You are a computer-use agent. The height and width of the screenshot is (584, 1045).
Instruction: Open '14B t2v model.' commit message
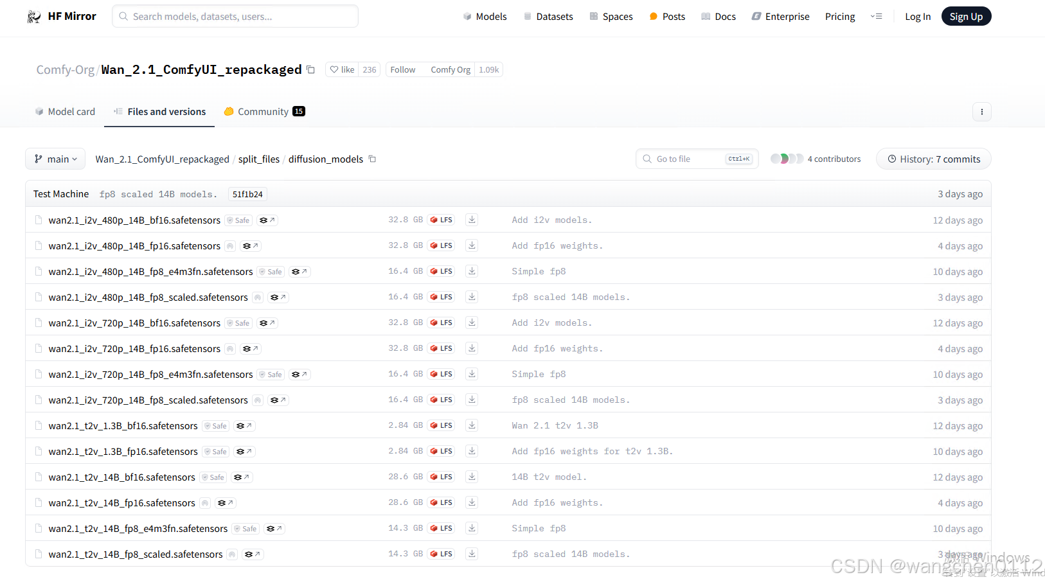tap(549, 477)
